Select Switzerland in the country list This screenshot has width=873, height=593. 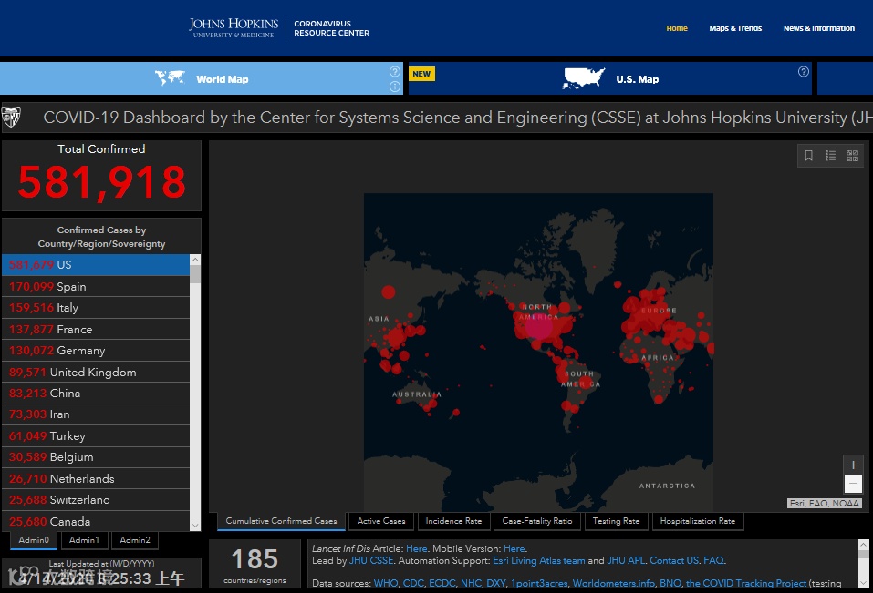96,499
